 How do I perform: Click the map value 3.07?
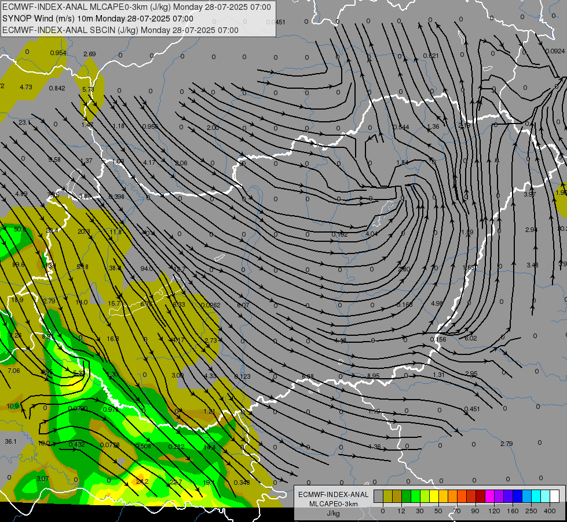[x=43, y=478]
